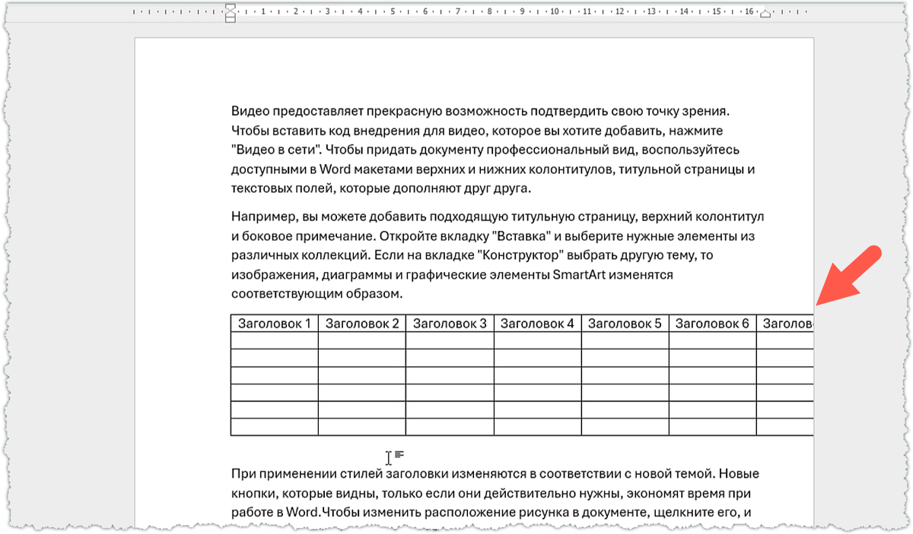Select the 'Заголовок 3' header cell
Viewport: 913px width, 534px height.
(450, 321)
